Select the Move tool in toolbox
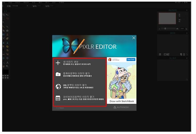Viewport: 196px width, 134px height. (x=7, y=15)
